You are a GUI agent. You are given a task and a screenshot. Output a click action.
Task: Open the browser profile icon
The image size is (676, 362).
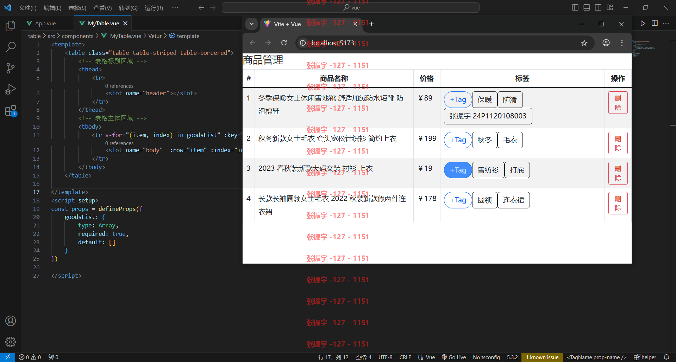606,43
